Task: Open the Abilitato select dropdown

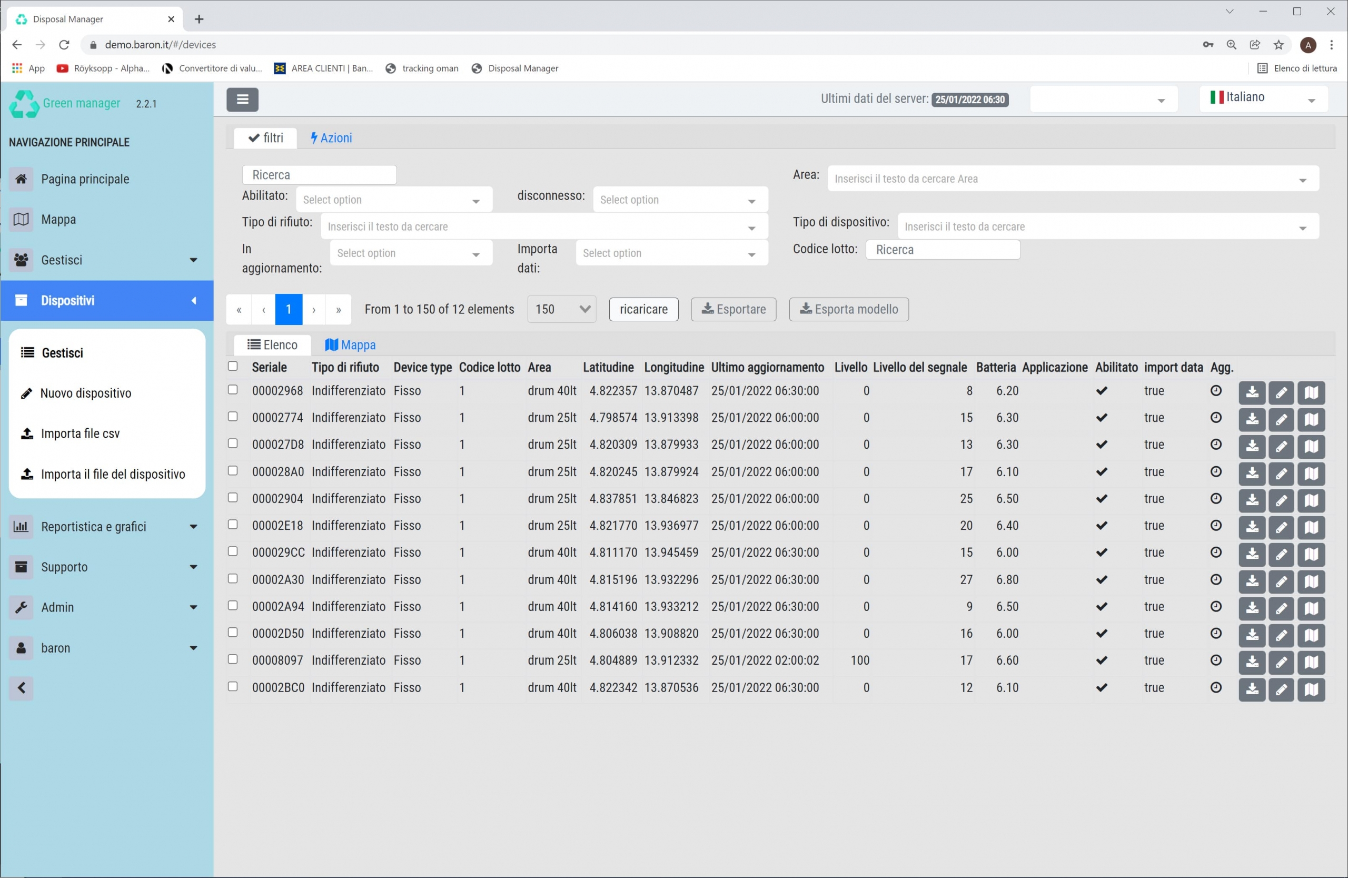Action: point(394,200)
